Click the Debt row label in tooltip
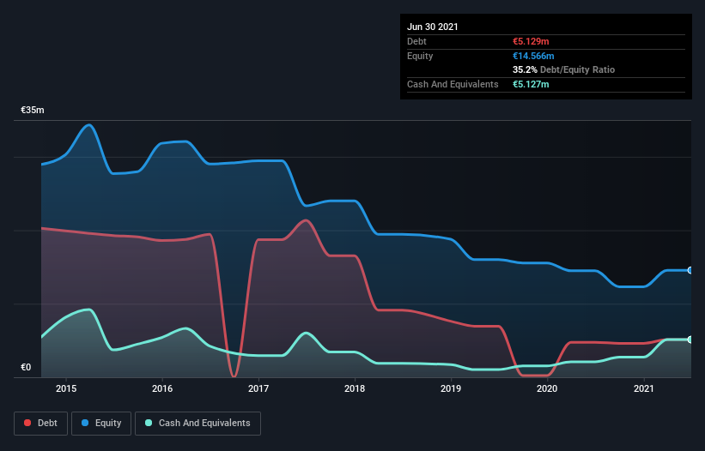The width and height of the screenshot is (705, 451). 416,42
